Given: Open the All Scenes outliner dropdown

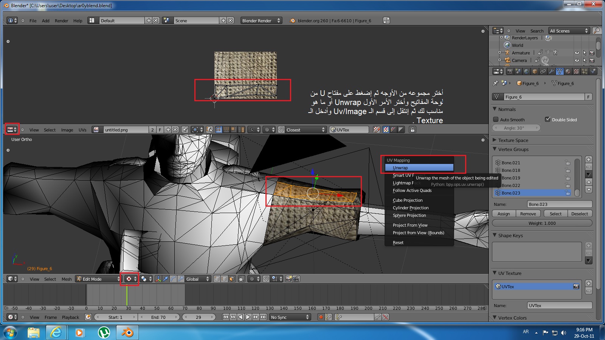Looking at the screenshot, I should click(x=569, y=31).
